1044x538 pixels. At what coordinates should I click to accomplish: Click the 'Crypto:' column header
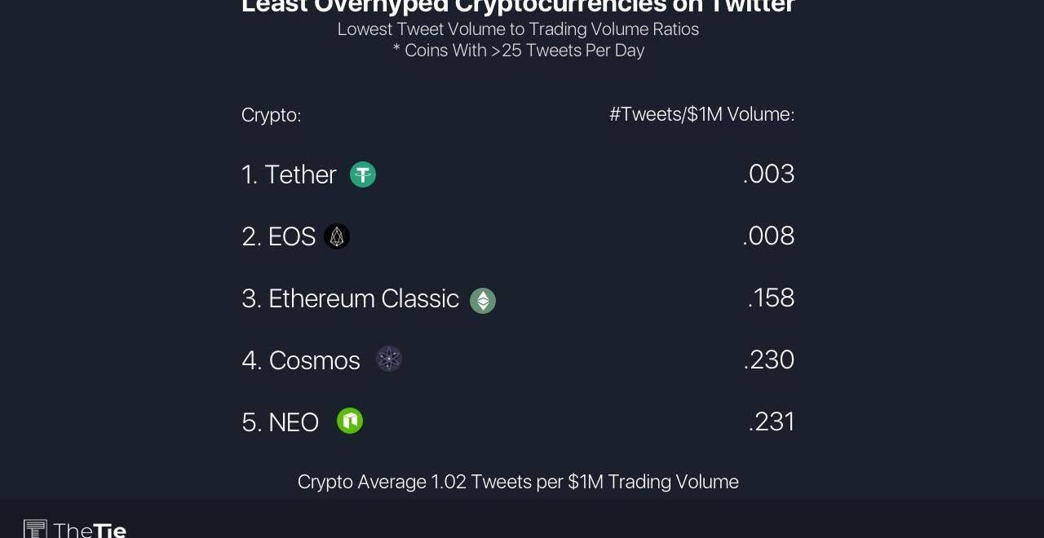pyautogui.click(x=272, y=115)
